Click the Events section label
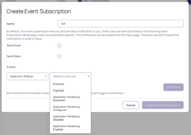 (11, 67)
